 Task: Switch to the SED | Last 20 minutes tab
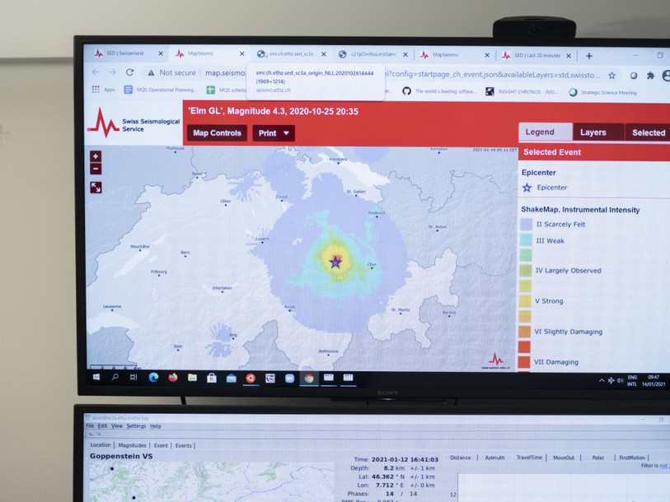[x=536, y=55]
